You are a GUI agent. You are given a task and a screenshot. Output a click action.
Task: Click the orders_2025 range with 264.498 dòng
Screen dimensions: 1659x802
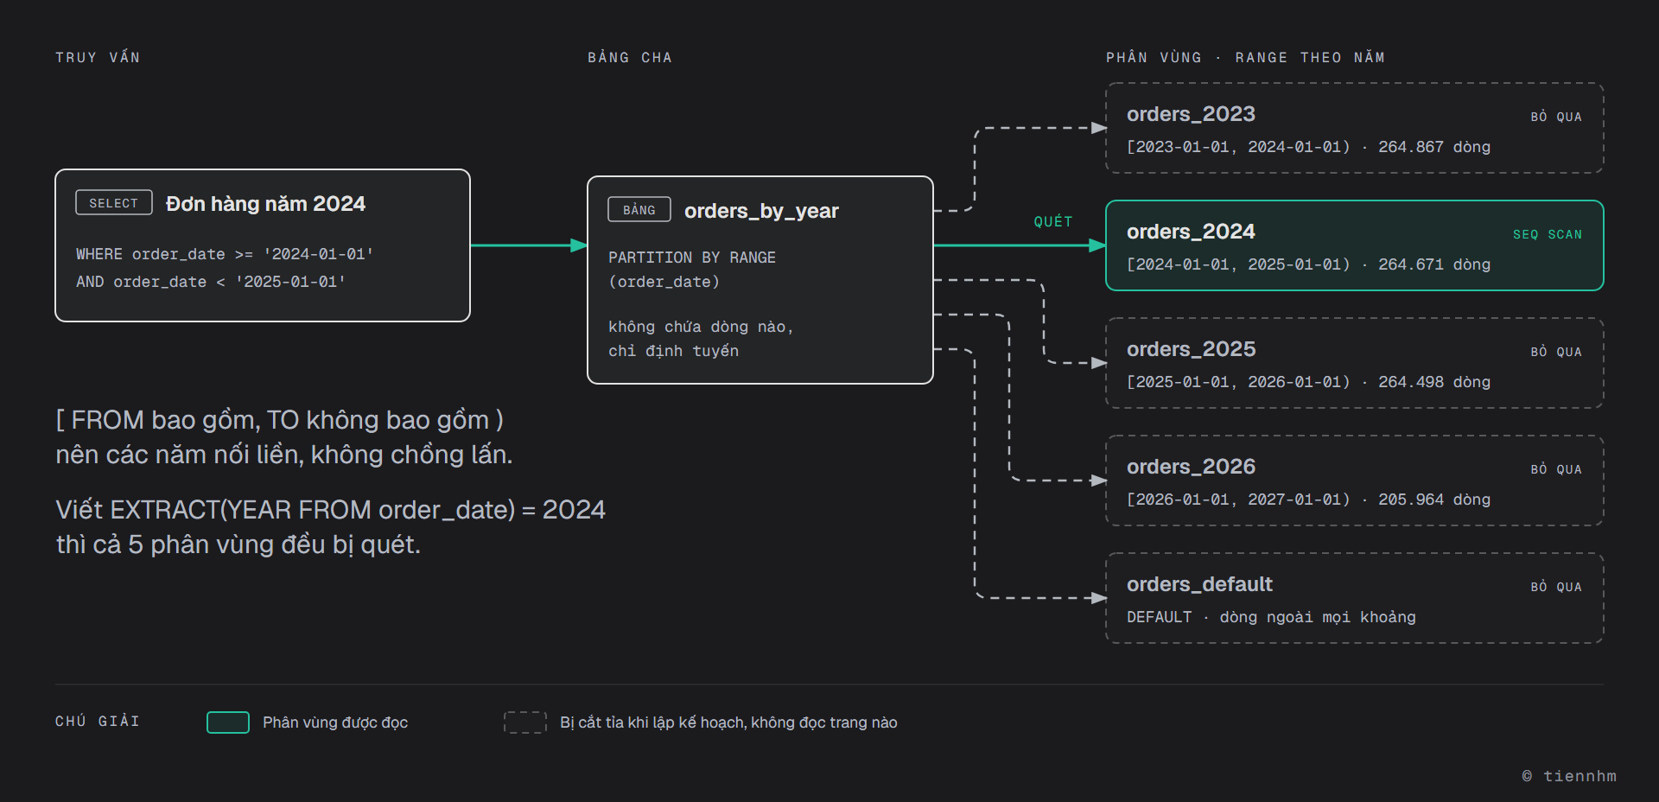click(x=1308, y=382)
